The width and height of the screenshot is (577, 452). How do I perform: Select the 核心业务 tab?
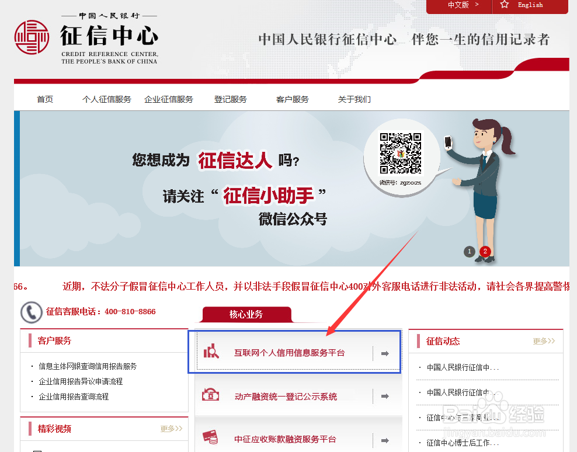(x=246, y=314)
